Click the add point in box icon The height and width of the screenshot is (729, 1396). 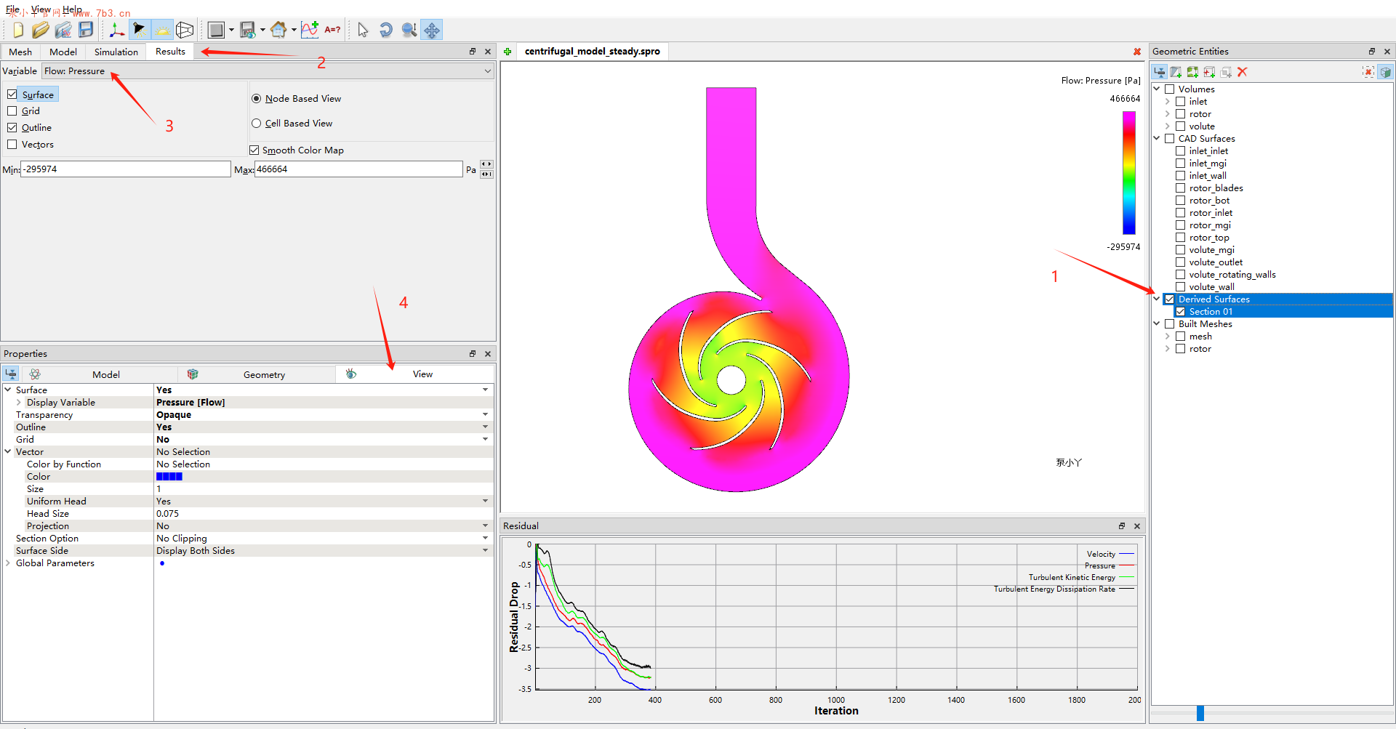coord(1209,72)
